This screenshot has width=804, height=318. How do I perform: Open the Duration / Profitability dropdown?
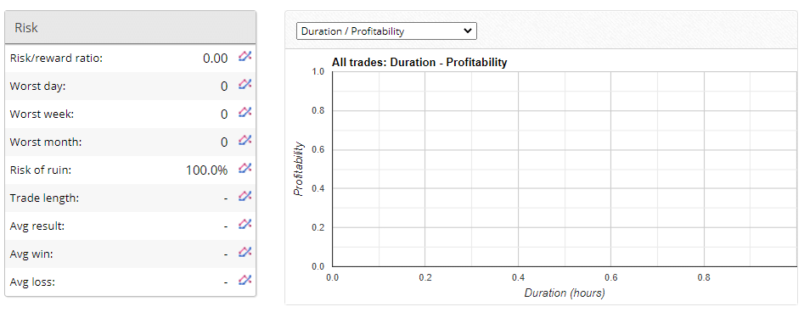click(386, 31)
